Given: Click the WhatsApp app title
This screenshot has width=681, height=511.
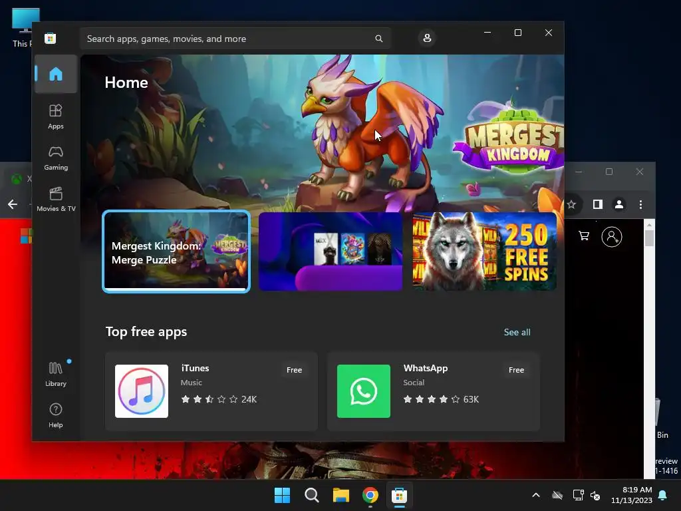Looking at the screenshot, I should 425,368.
